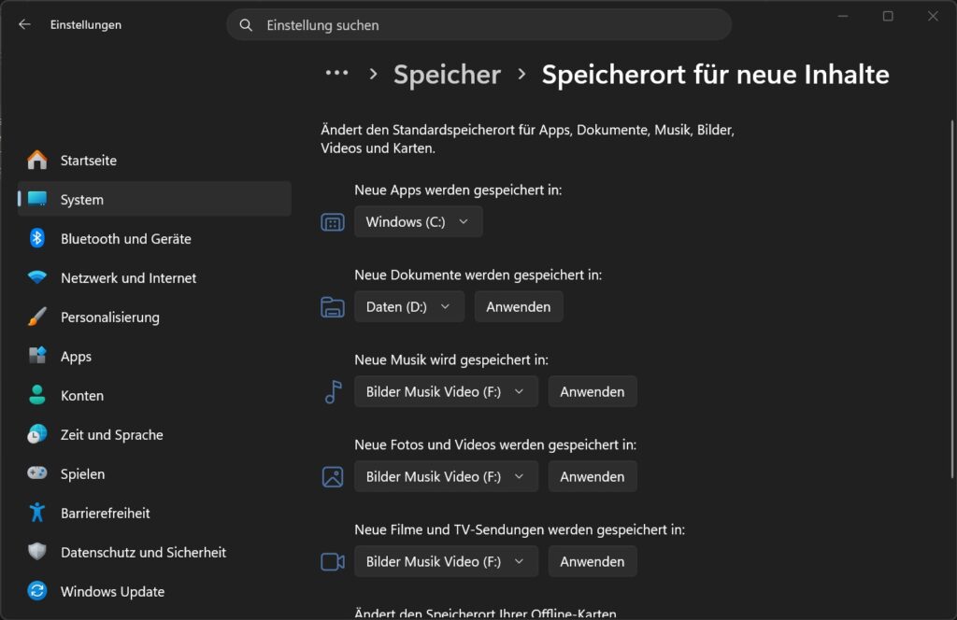Apply the new photos and videos location
This screenshot has width=957, height=620.
point(592,476)
